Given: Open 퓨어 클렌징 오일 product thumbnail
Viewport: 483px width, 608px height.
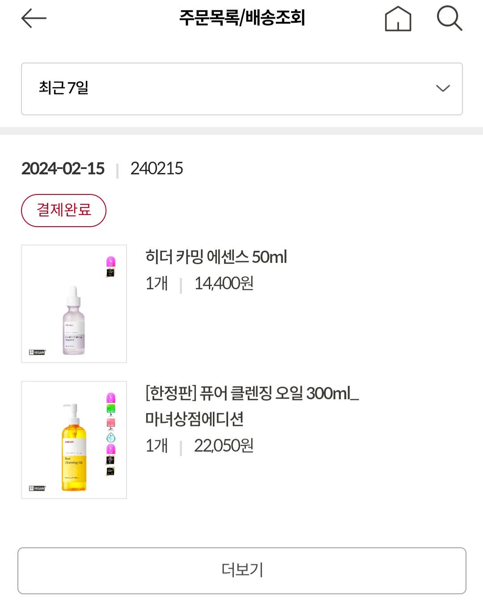Looking at the screenshot, I should [74, 440].
